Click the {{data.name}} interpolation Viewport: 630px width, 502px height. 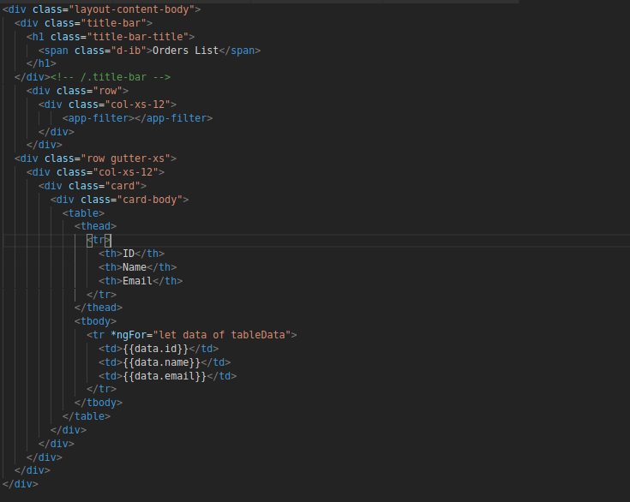pyautogui.click(x=161, y=362)
